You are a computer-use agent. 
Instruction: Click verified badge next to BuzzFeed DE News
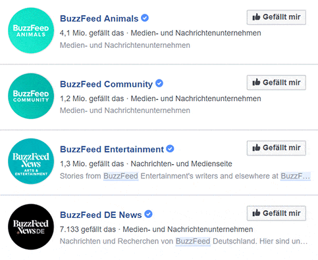(x=148, y=214)
